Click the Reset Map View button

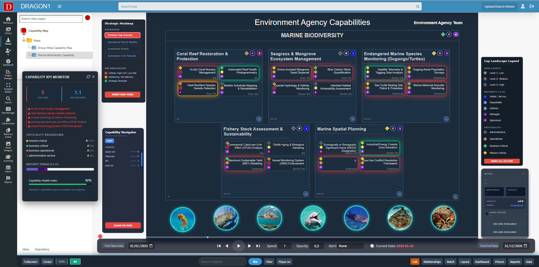(x=122, y=95)
